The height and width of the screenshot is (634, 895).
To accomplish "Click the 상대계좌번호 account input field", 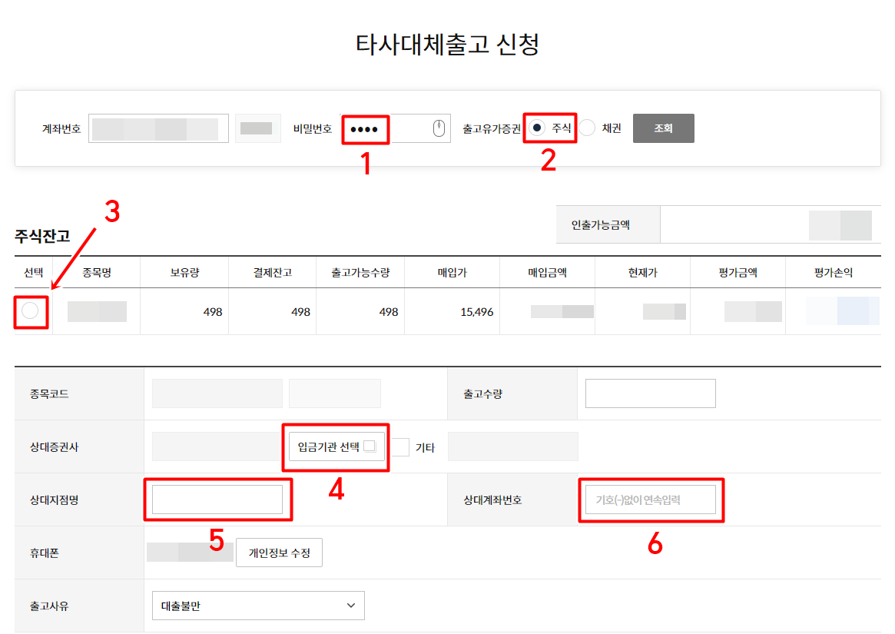I will (x=650, y=499).
